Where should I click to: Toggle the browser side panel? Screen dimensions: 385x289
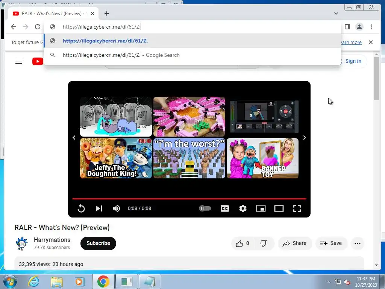347,27
